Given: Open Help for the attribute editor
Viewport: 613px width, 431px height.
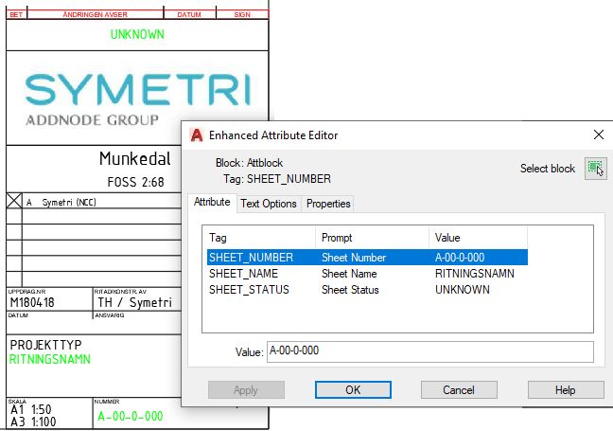Looking at the screenshot, I should tap(566, 390).
